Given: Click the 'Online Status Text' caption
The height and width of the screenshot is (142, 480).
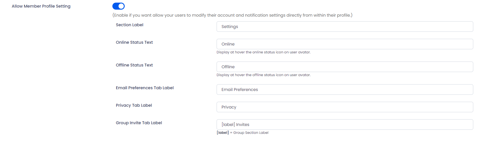Looking at the screenshot, I should point(134,42).
